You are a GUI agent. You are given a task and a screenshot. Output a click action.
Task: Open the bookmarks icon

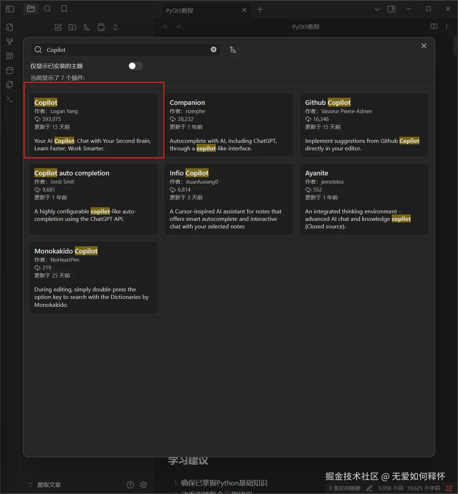coord(64,9)
